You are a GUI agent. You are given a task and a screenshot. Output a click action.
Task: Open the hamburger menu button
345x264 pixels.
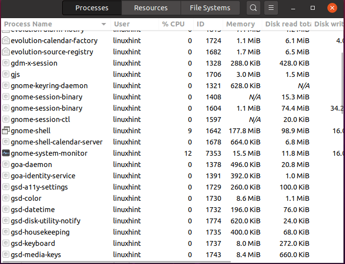[271, 8]
